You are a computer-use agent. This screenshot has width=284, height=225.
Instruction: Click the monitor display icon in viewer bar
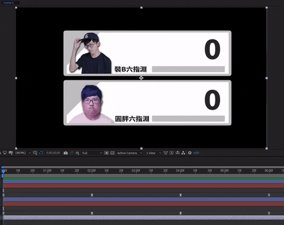tap(5, 153)
